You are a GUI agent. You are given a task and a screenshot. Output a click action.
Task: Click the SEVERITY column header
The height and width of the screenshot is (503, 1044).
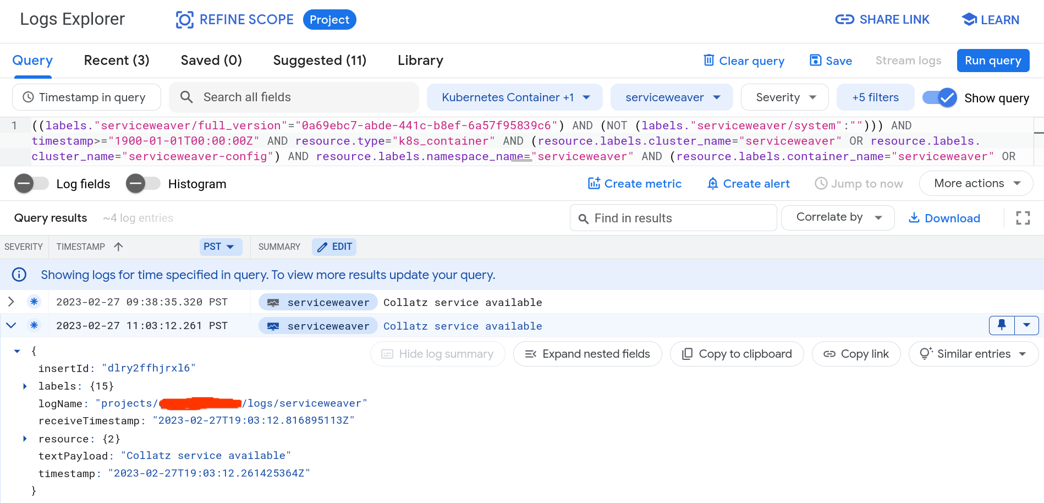point(24,247)
